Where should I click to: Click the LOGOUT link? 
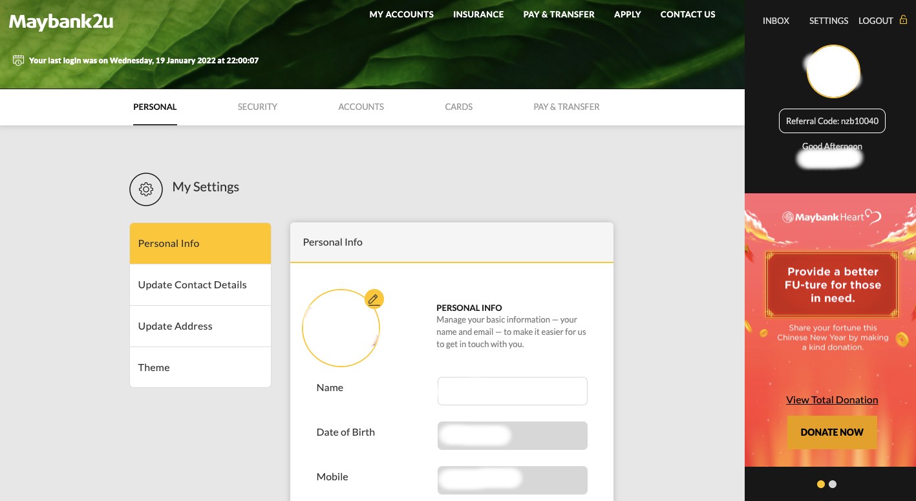tap(876, 21)
